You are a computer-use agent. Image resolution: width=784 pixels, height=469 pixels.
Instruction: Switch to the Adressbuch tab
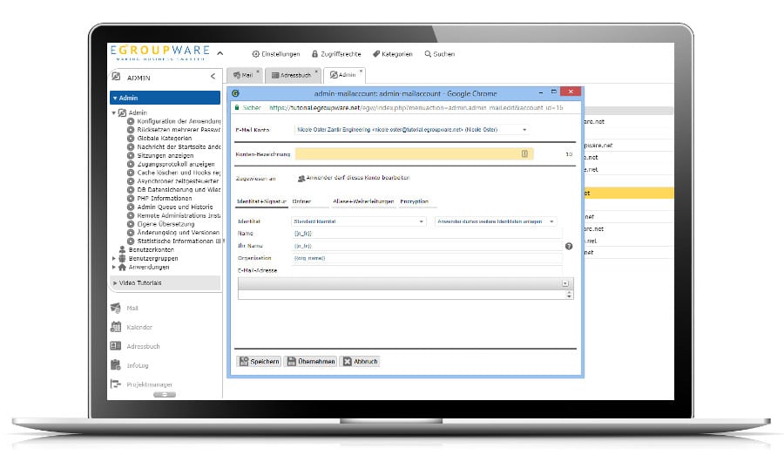click(x=291, y=75)
